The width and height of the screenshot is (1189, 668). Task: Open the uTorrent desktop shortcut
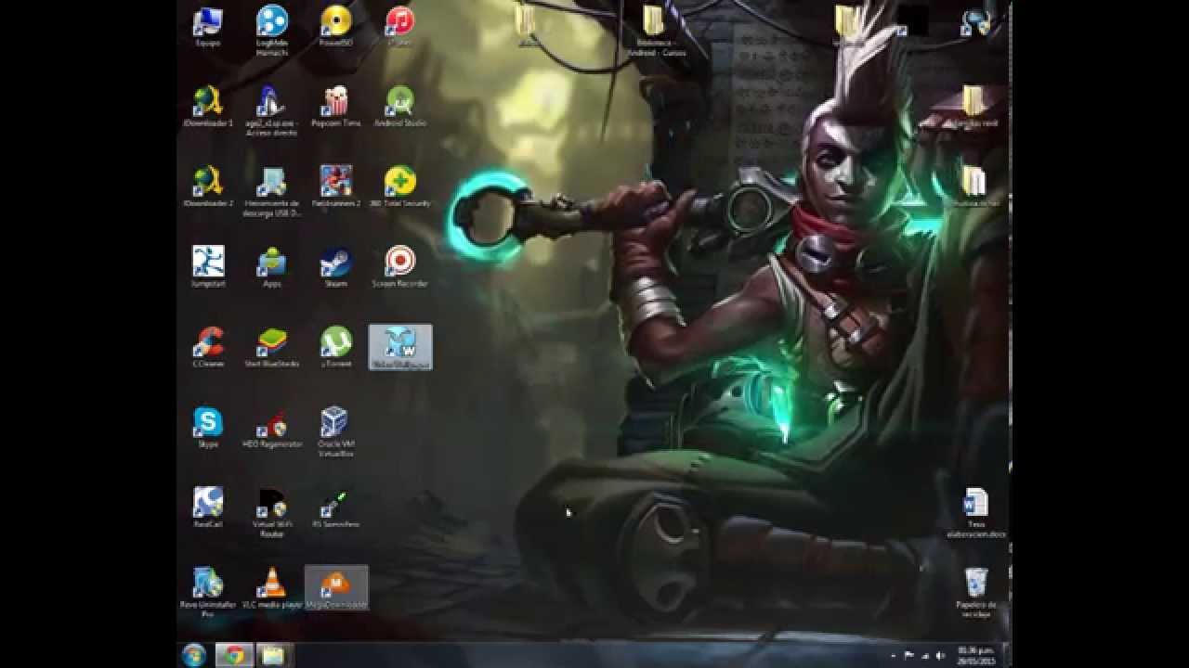(x=335, y=347)
